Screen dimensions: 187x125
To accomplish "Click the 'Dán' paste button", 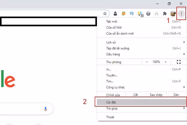I will (176, 95).
